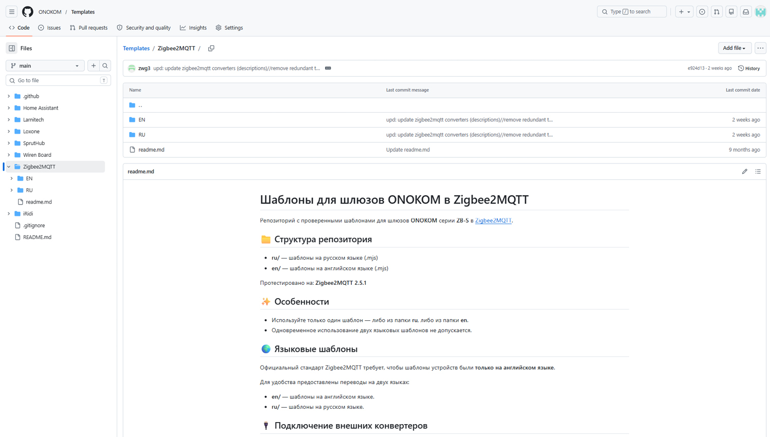Switch to the Settings tab
This screenshot has width=770, height=437.
(229, 28)
